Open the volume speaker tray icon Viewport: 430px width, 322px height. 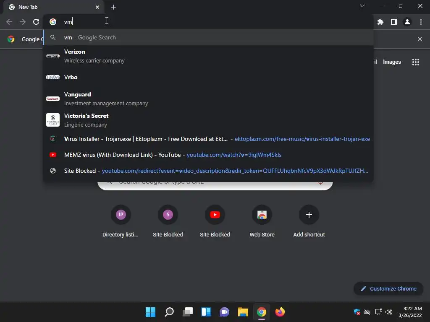tap(388, 312)
